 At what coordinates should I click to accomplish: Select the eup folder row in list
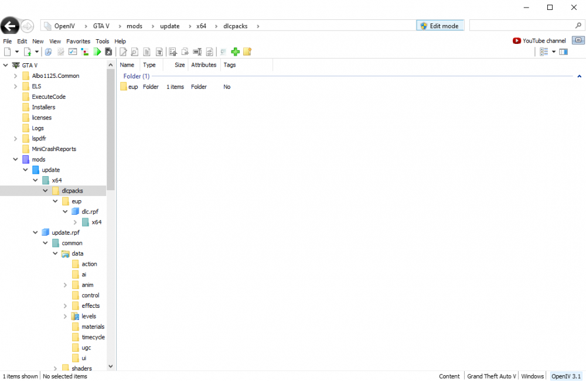point(176,87)
